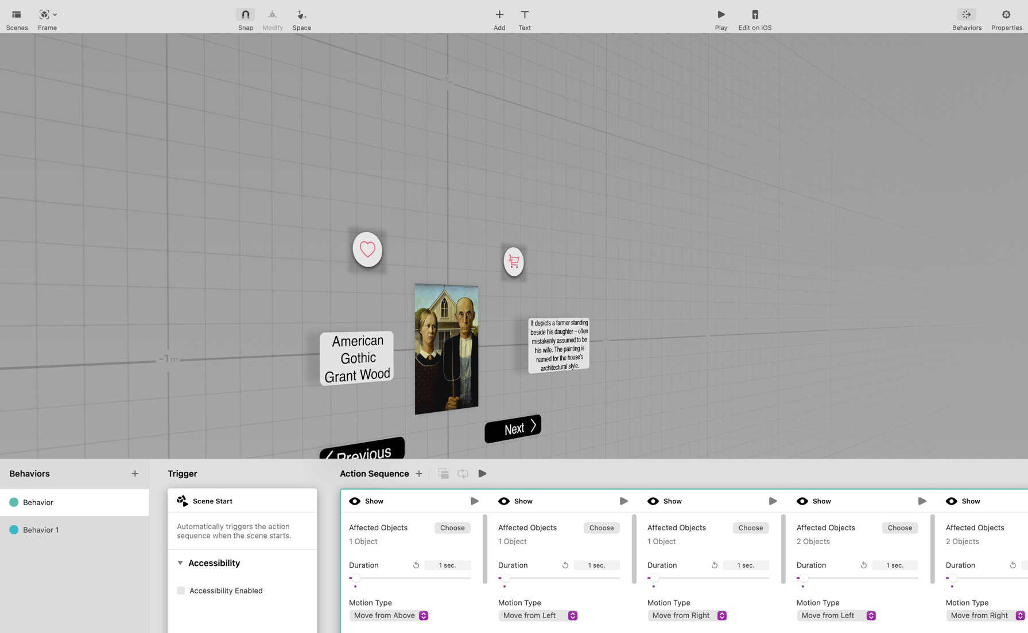Open the Properties panel

pyautogui.click(x=1006, y=19)
